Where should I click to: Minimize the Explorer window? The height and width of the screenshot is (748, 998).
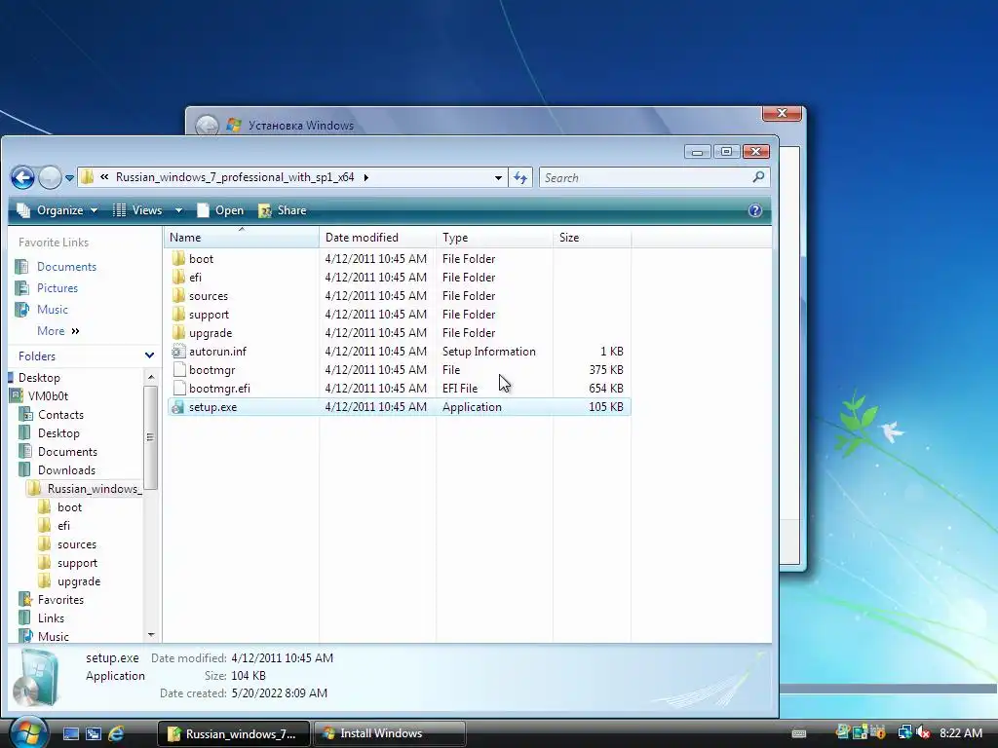tap(698, 151)
